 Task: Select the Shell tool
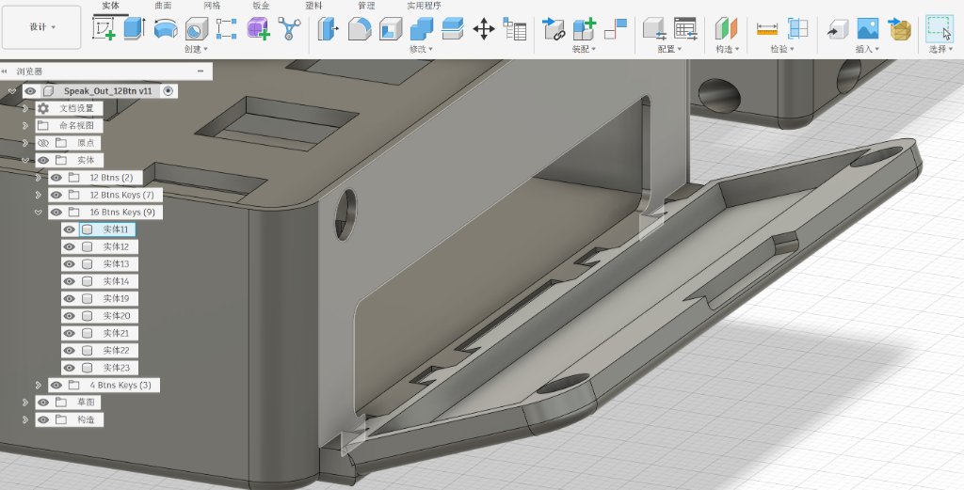pyautogui.click(x=391, y=28)
